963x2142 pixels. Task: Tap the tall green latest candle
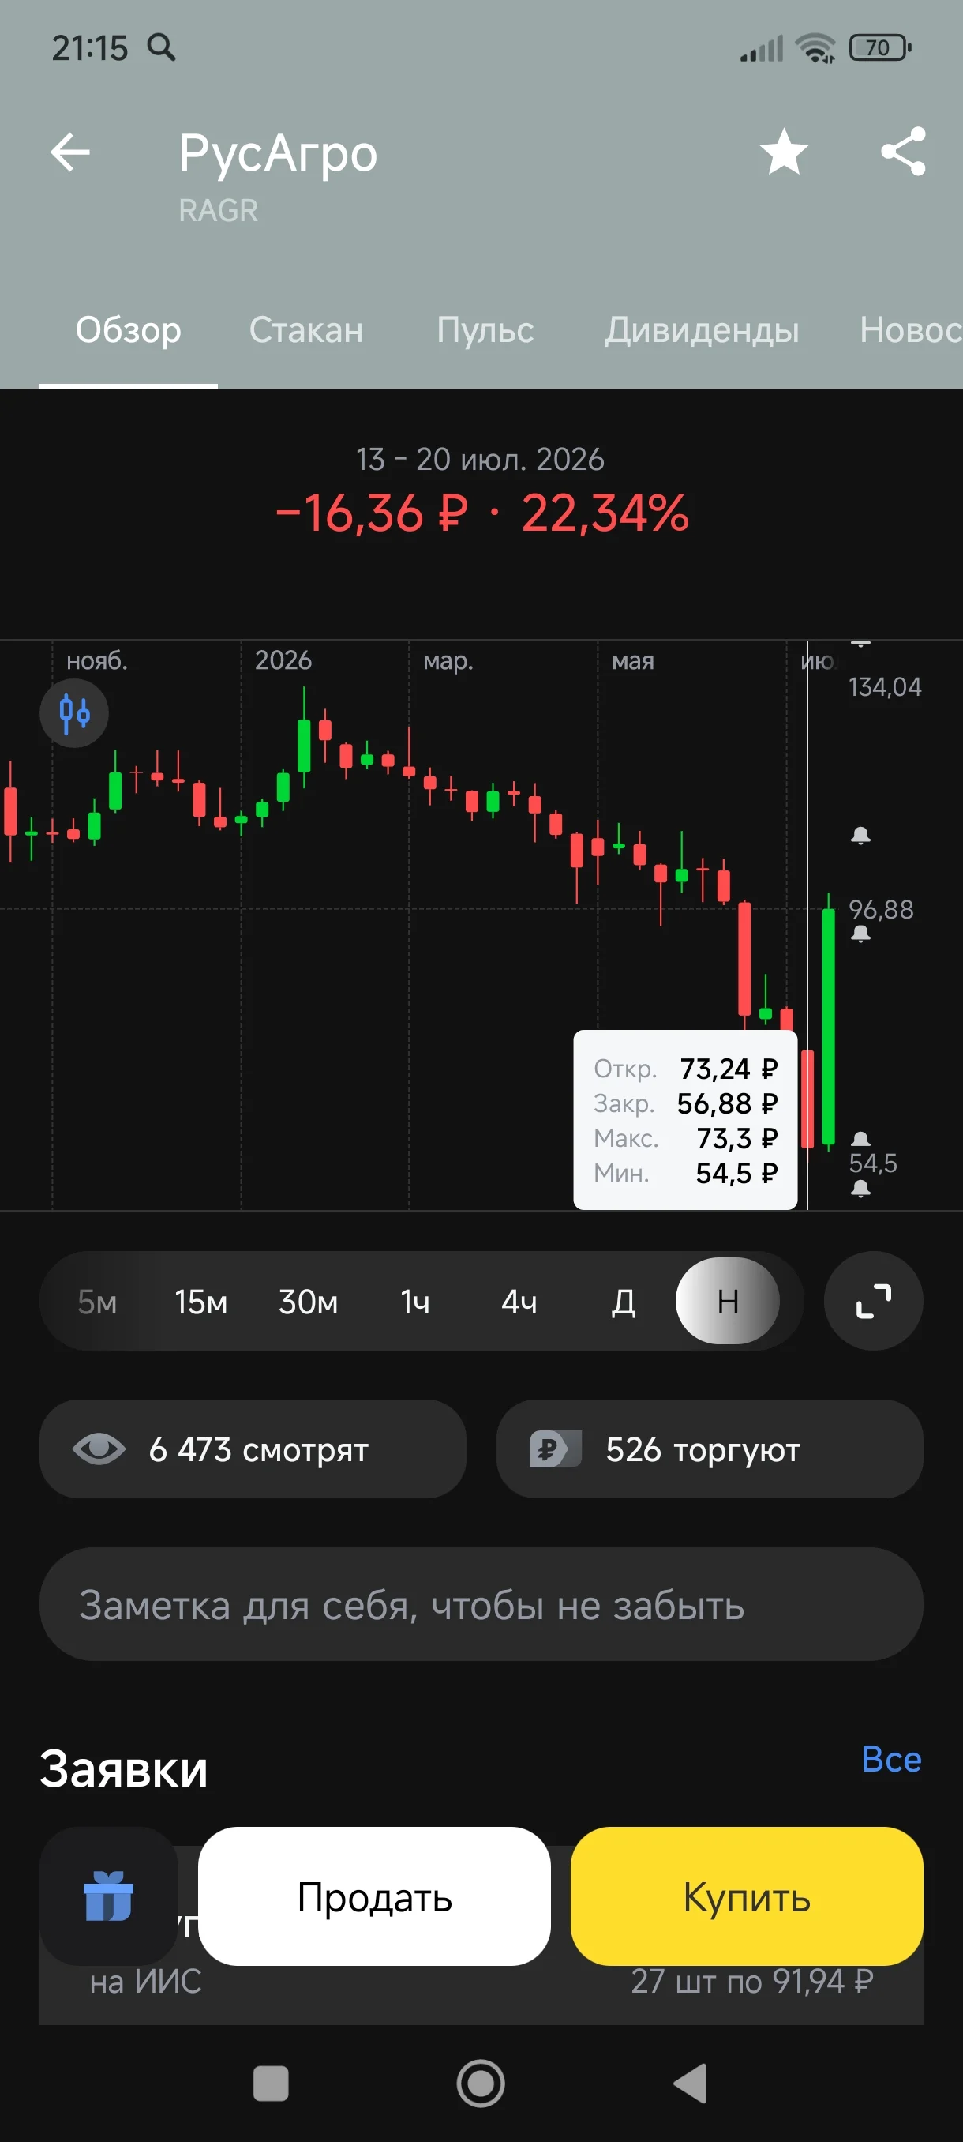[828, 1027]
